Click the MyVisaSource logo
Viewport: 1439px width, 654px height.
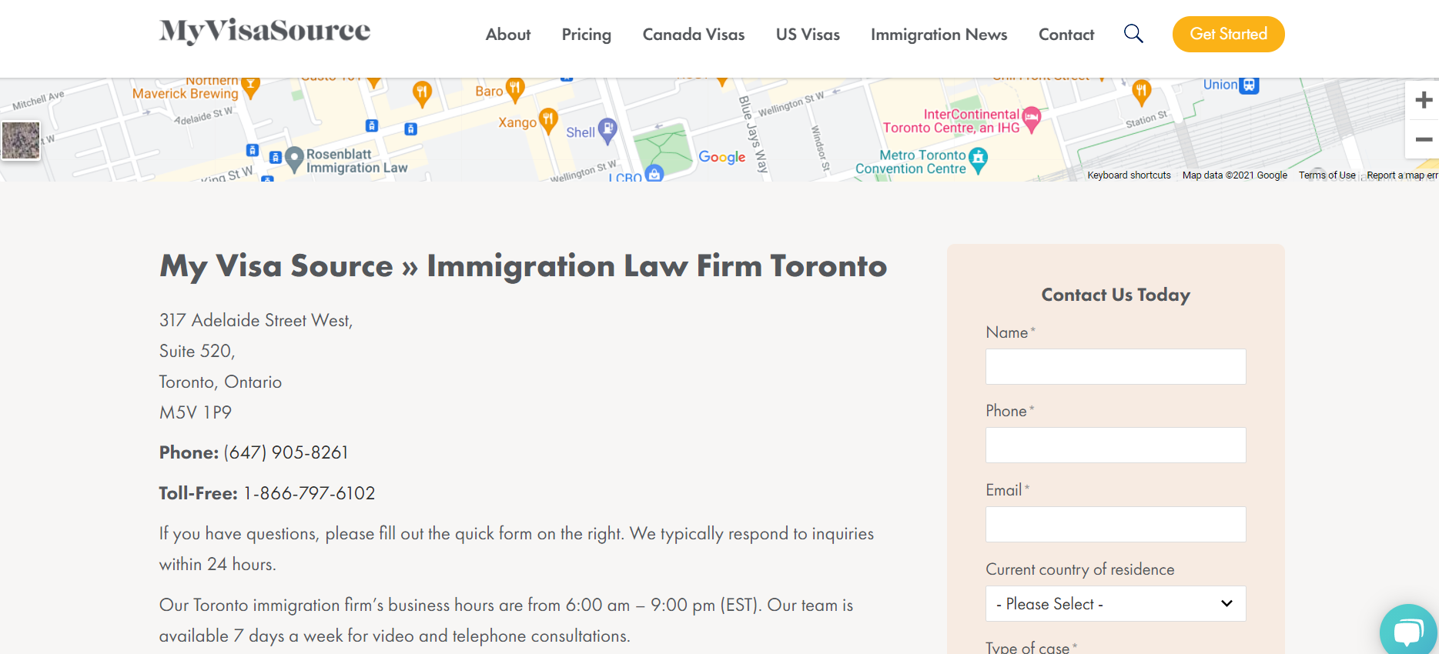coord(265,31)
